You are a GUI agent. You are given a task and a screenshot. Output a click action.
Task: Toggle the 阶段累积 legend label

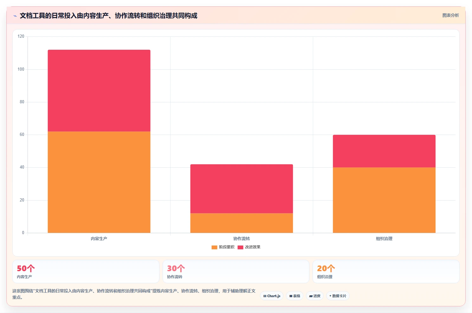227,247
